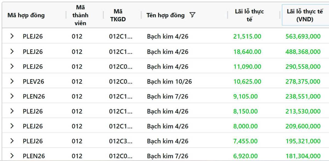This screenshot has width=329, height=161.
Task: Select the 6,920.00 profit value
Action: pos(246,156)
